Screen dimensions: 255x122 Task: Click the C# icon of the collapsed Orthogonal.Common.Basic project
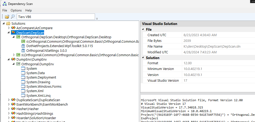(18, 55)
